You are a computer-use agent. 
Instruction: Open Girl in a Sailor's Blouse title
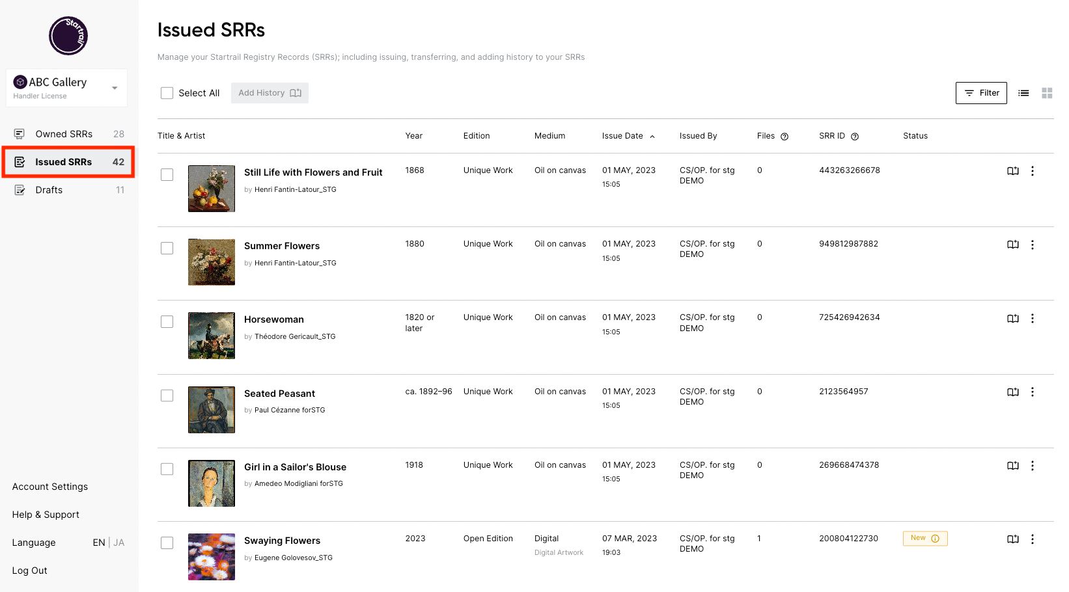tap(295, 467)
